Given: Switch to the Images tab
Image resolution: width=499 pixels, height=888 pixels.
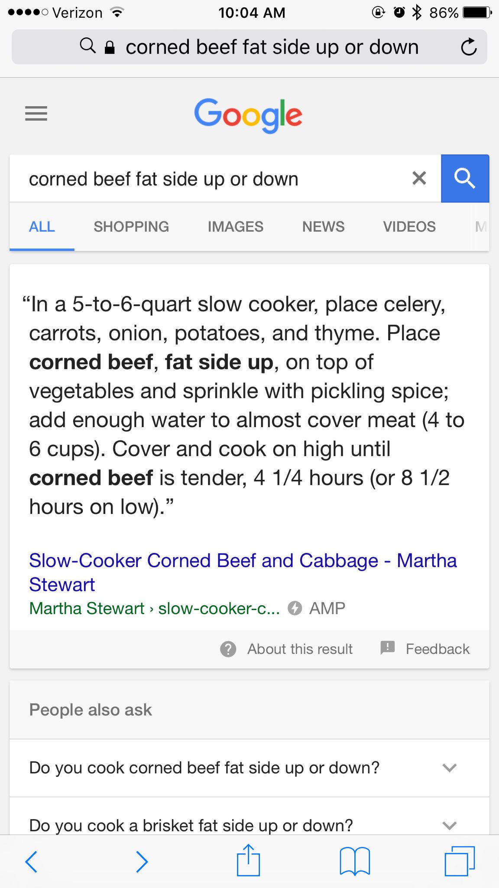Looking at the screenshot, I should tap(235, 227).
